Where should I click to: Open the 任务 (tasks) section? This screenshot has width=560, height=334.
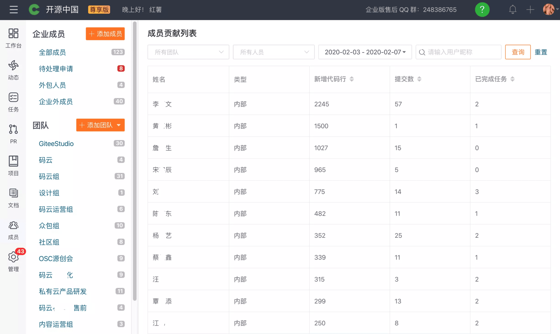pyautogui.click(x=13, y=102)
